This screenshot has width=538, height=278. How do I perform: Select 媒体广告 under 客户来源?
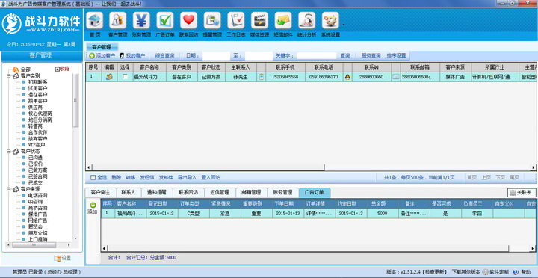pos(38,214)
